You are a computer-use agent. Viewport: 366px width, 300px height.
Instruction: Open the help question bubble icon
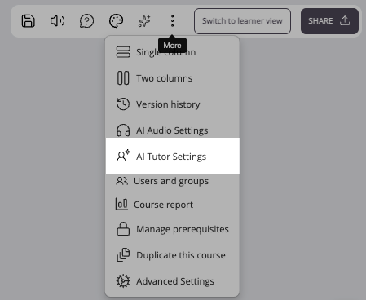[86, 21]
